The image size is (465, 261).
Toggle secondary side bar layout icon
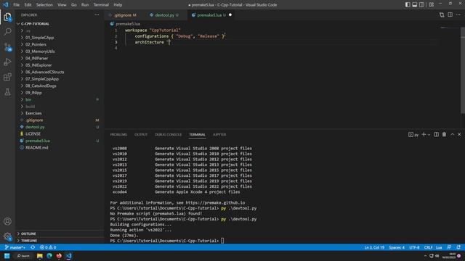[x=421, y=5]
